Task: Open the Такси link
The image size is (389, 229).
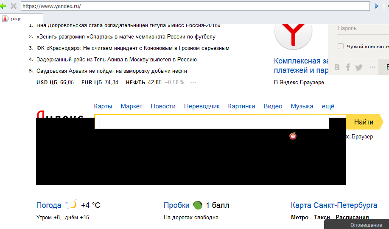Action: 322,218
